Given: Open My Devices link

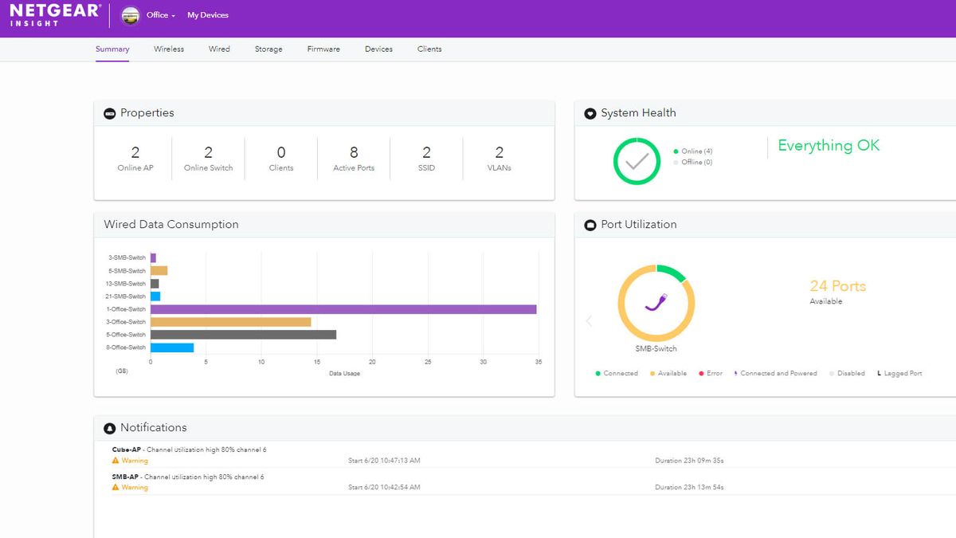Looking at the screenshot, I should pos(208,15).
